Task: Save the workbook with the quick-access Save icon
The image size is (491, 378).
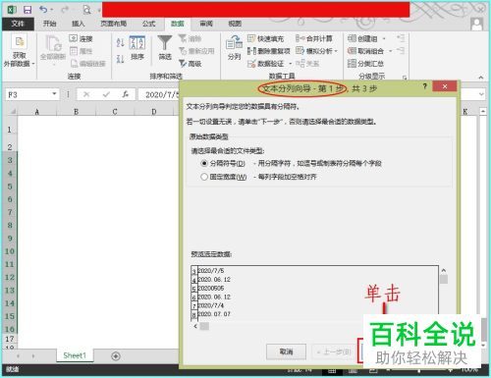Action: [x=27, y=10]
